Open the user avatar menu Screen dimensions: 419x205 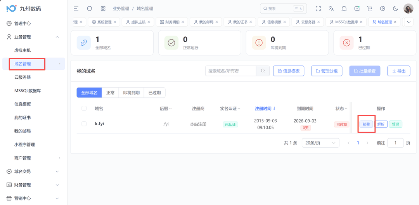(408, 9)
